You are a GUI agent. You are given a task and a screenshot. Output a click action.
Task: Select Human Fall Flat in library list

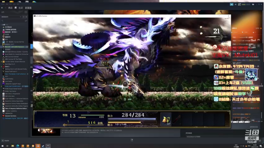tap(14, 42)
